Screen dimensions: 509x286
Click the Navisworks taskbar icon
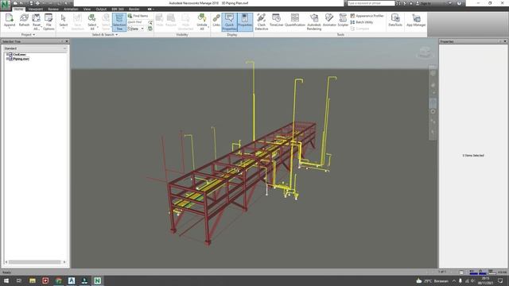click(97, 280)
